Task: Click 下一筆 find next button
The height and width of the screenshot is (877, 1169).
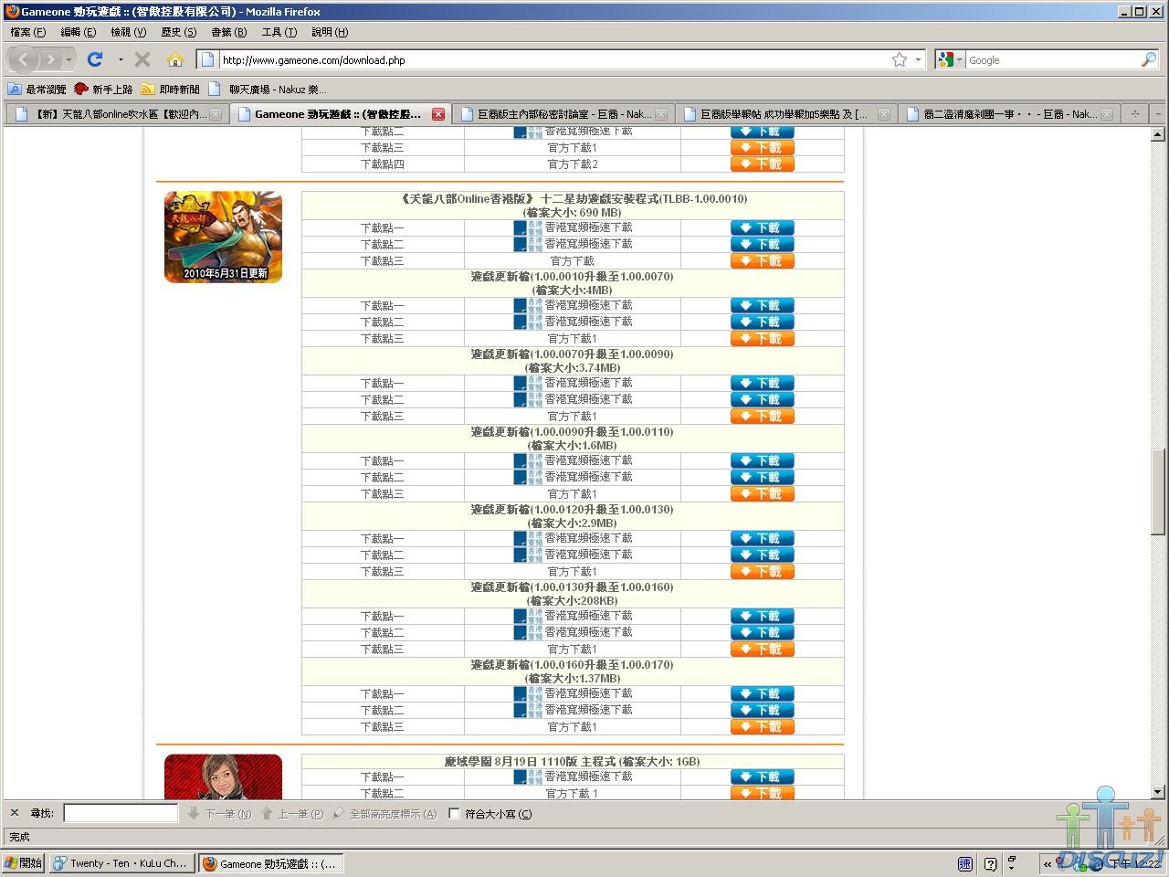Action: coord(220,813)
